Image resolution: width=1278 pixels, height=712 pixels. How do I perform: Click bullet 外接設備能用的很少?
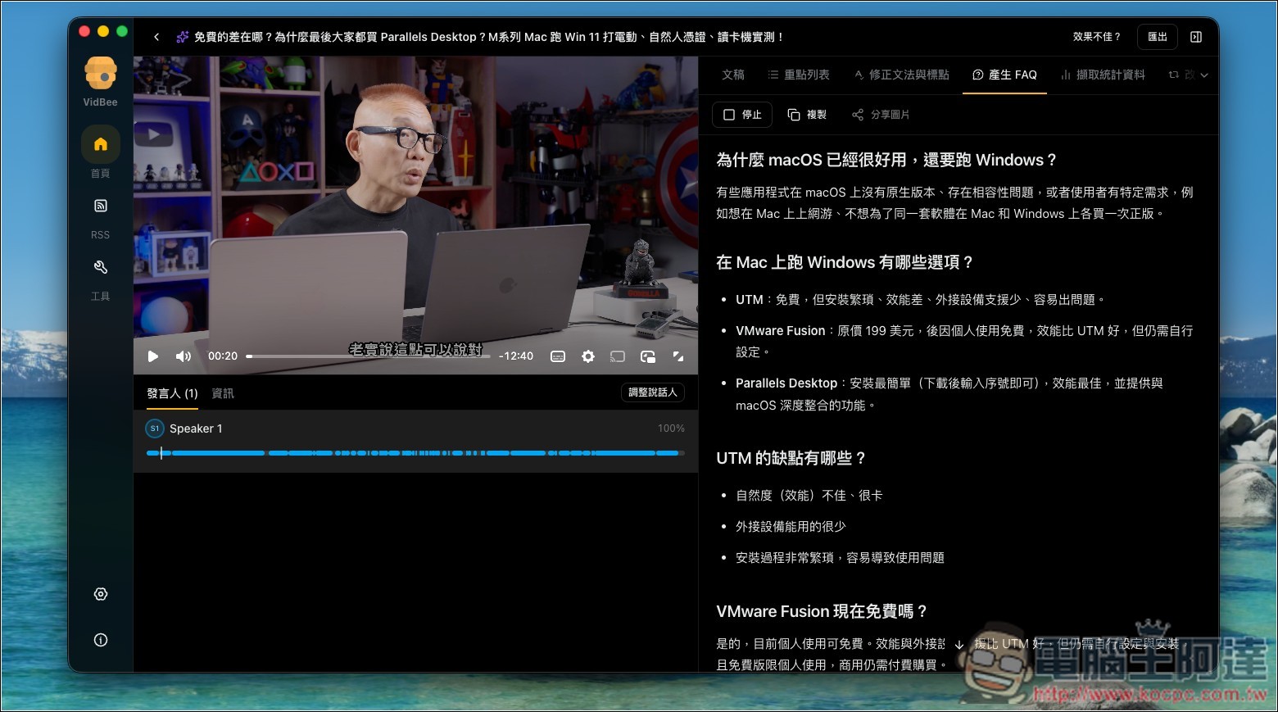[x=791, y=527]
